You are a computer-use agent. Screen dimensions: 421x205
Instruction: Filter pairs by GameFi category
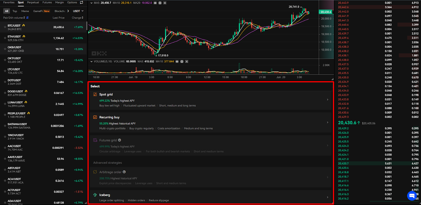[x=38, y=11]
